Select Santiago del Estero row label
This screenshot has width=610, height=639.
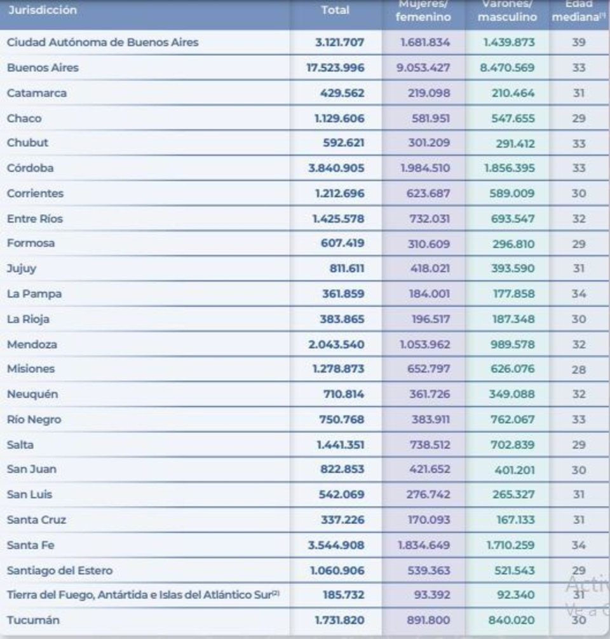click(x=60, y=571)
